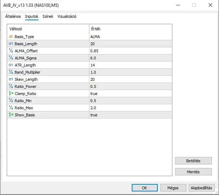Open the Színek tab

pyautogui.click(x=48, y=16)
